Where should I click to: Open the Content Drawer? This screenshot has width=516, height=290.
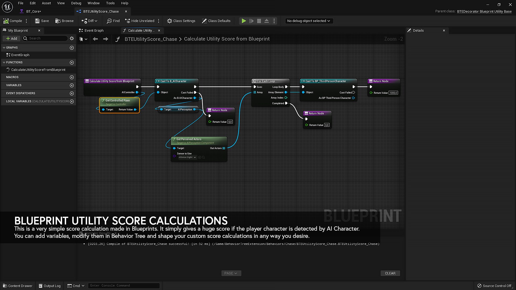click(x=17, y=286)
